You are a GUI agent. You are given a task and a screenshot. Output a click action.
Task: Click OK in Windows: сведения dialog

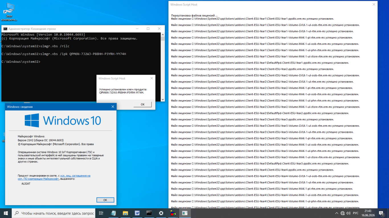(105, 200)
